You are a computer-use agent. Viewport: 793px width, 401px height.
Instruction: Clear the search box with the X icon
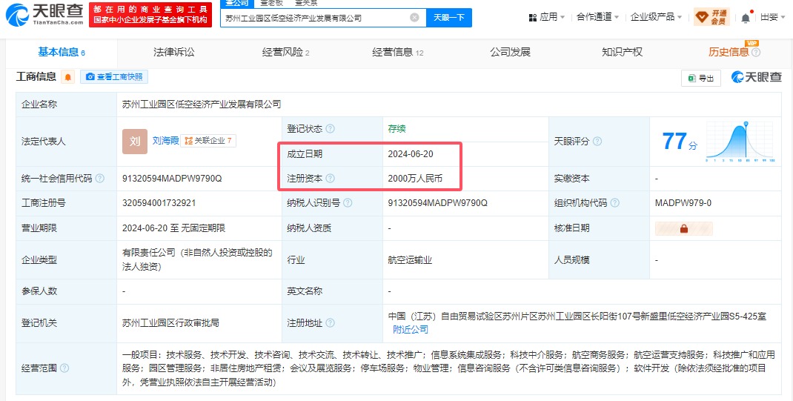pos(414,18)
